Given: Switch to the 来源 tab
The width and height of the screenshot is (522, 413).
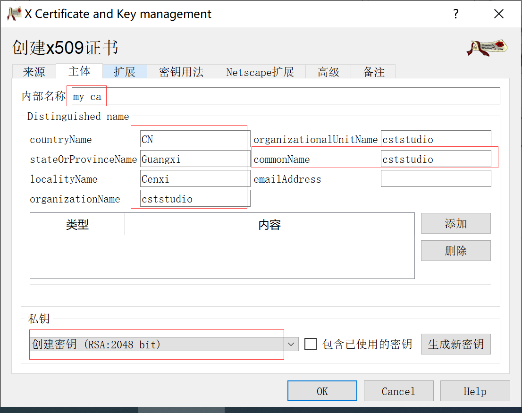Looking at the screenshot, I should 34,72.
